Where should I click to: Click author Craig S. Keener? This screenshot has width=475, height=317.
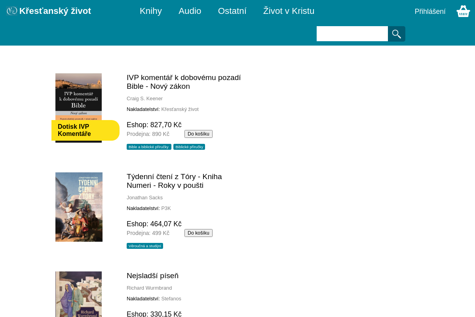click(144, 99)
